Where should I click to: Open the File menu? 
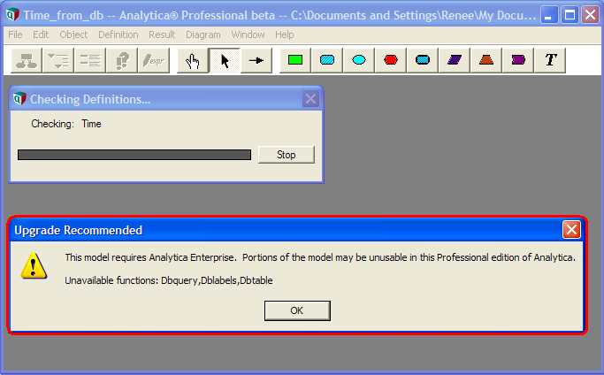click(x=15, y=34)
